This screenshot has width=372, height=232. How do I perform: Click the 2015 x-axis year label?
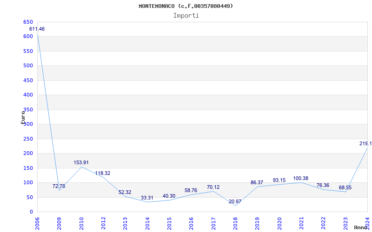[x=169, y=223]
